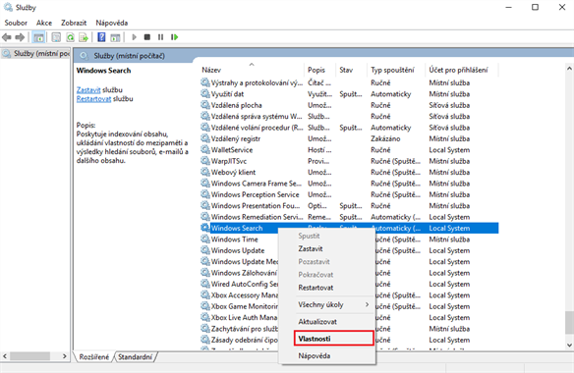Sort by the Název column header
Viewport: 574px width, 373px height.
tap(253, 70)
